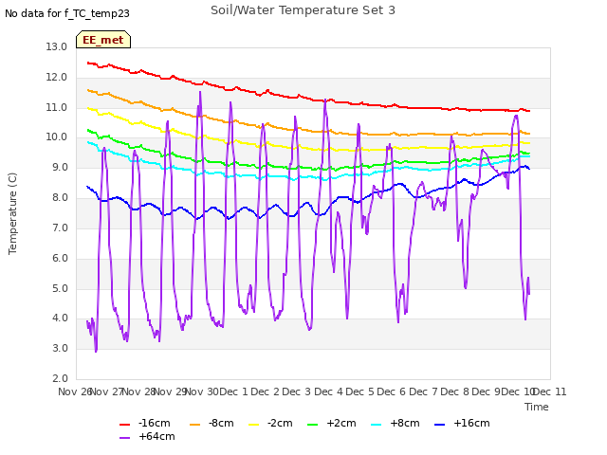Click the 6.0 y-axis tick label
The image size is (607, 455).
click(x=60, y=258)
